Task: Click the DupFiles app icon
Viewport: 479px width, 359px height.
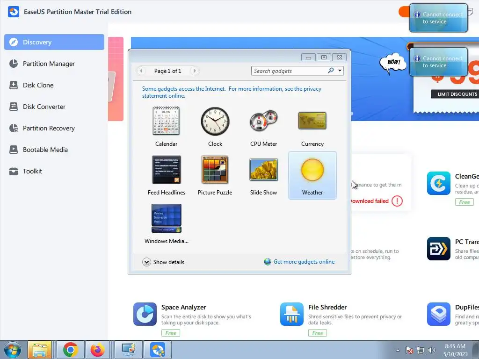Action: pyautogui.click(x=439, y=314)
